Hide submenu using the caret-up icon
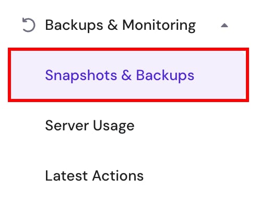 [x=224, y=26]
